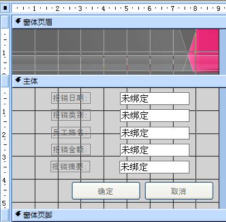Click the arrow icon beside 主体
226x222 pixels.
(18, 80)
